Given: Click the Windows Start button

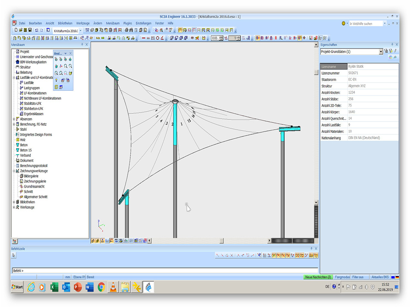Looking at the screenshot, I should (x=18, y=287).
